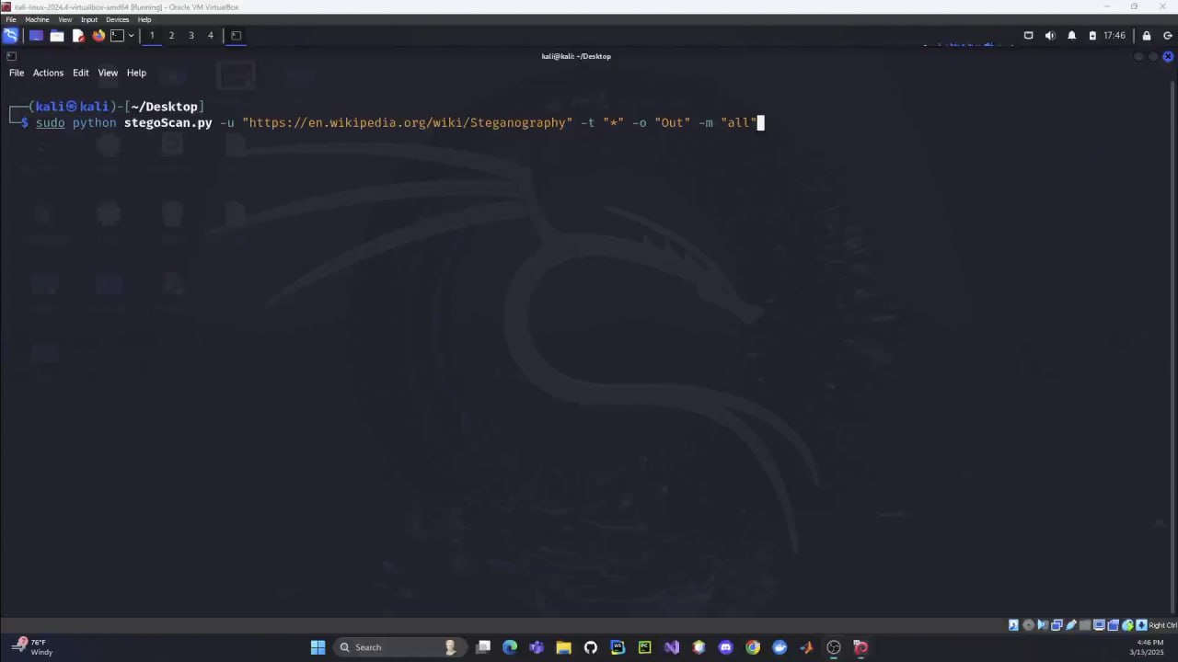Switch to workspace 4

(210, 36)
